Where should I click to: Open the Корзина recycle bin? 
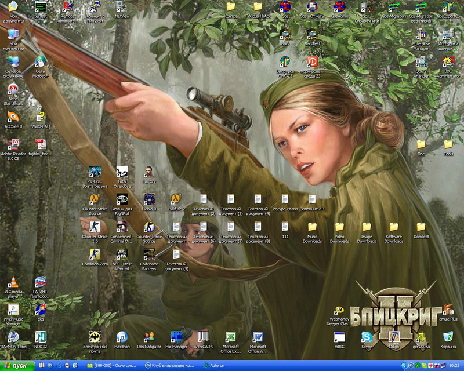448,337
